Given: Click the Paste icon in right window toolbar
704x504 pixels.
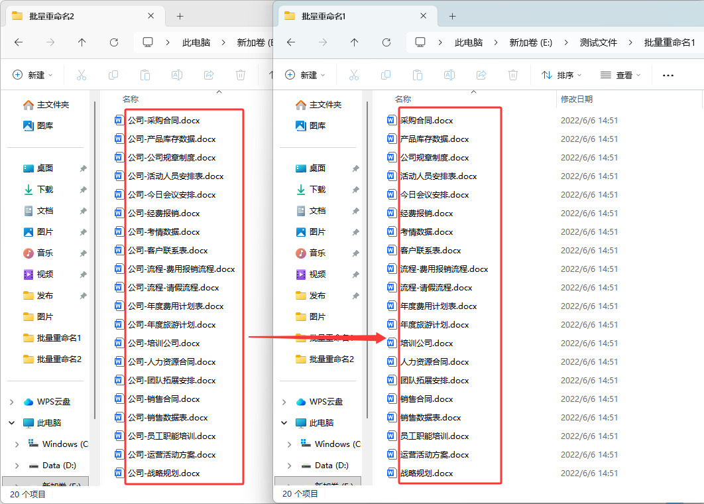Looking at the screenshot, I should (x=418, y=75).
